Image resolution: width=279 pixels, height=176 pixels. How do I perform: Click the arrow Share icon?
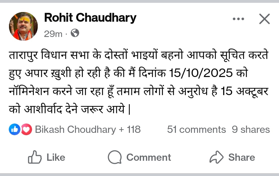pos(216,157)
